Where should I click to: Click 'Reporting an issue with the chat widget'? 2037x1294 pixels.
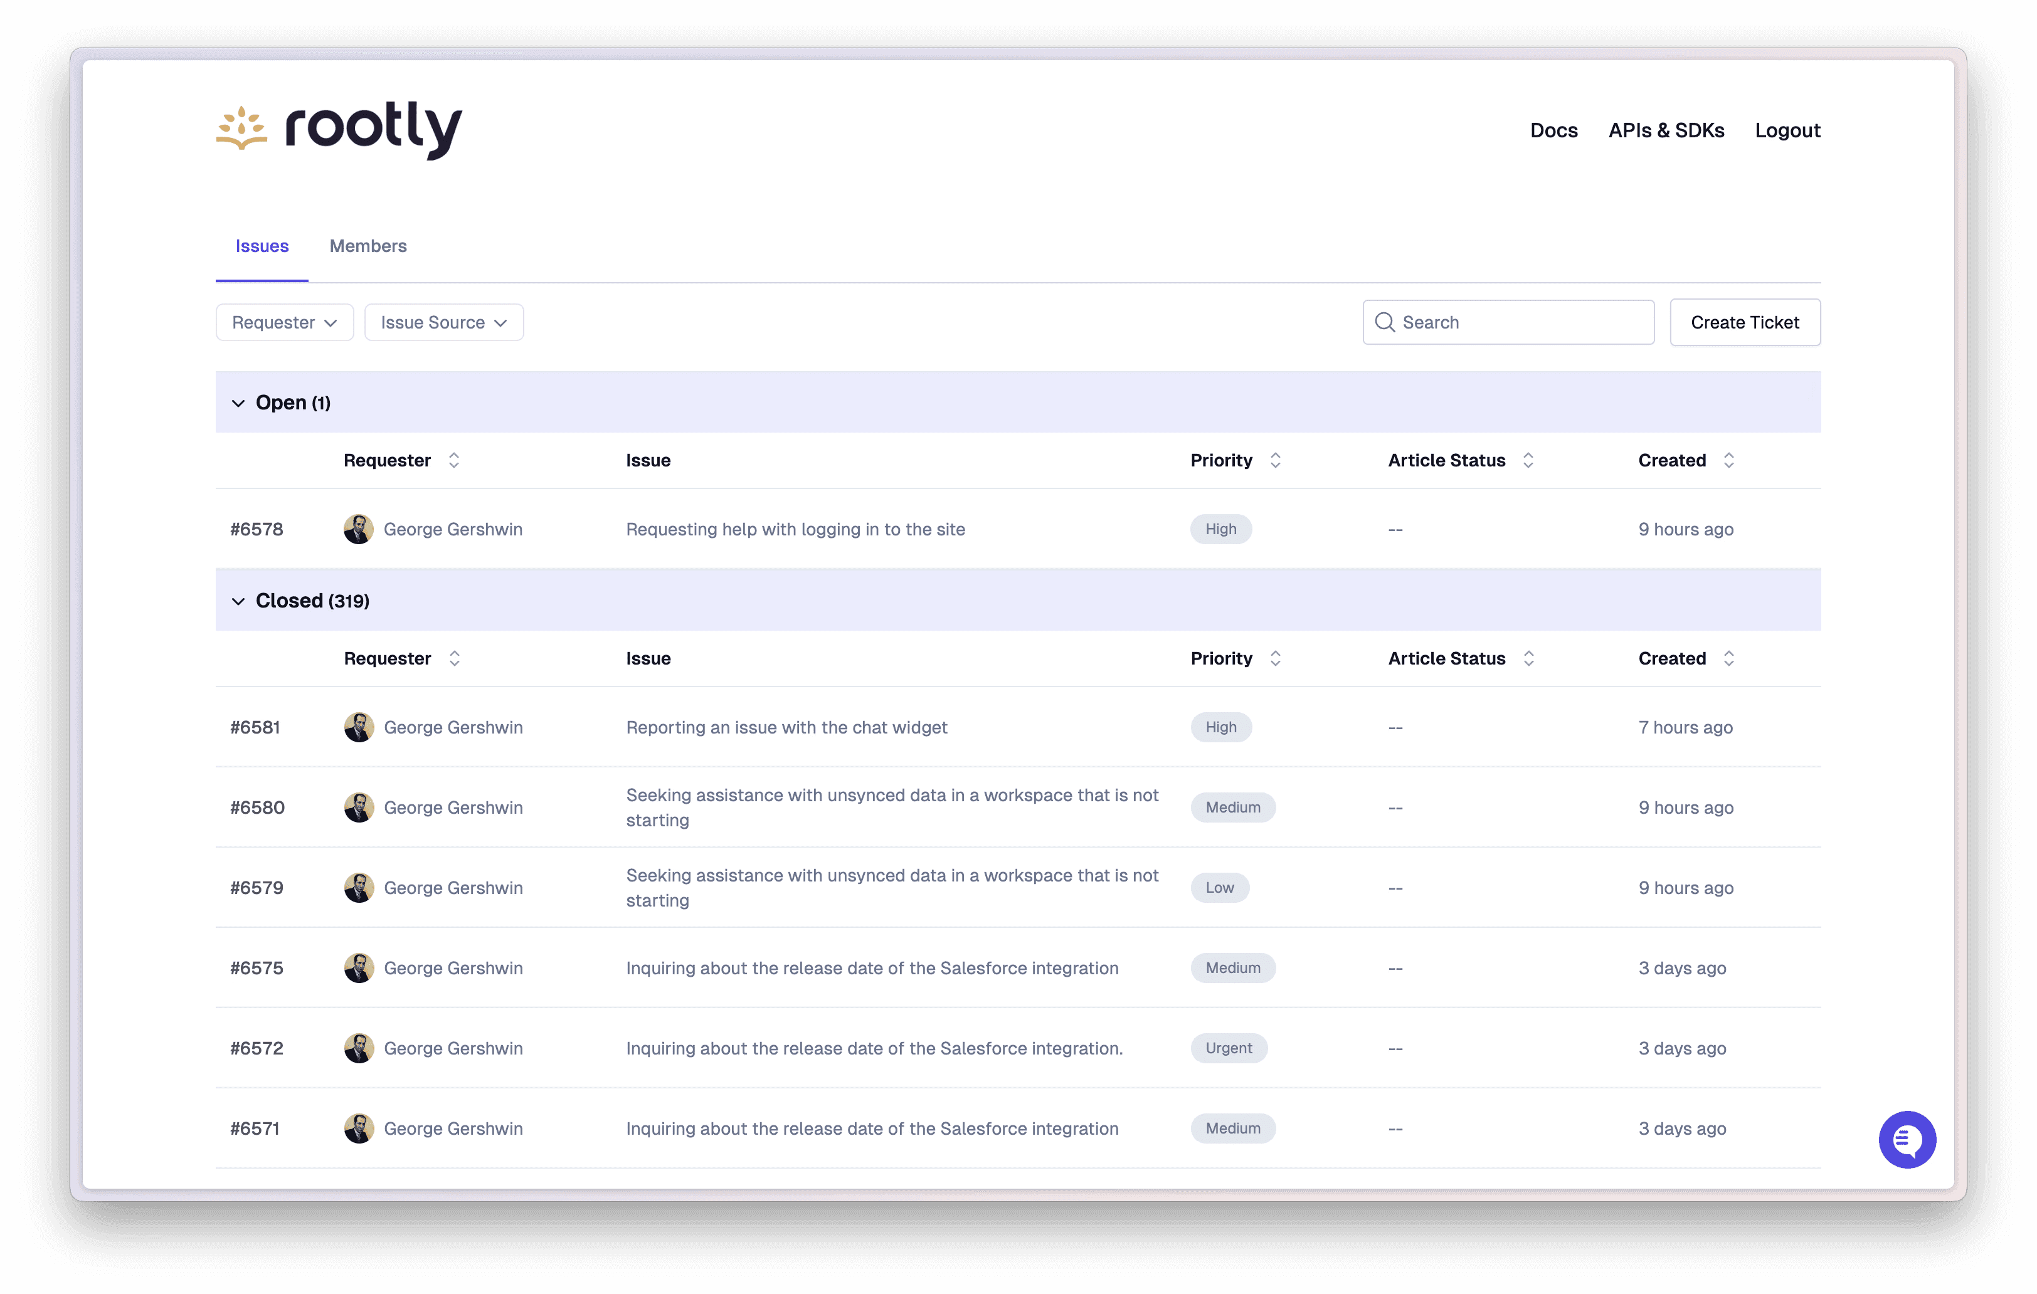(786, 727)
